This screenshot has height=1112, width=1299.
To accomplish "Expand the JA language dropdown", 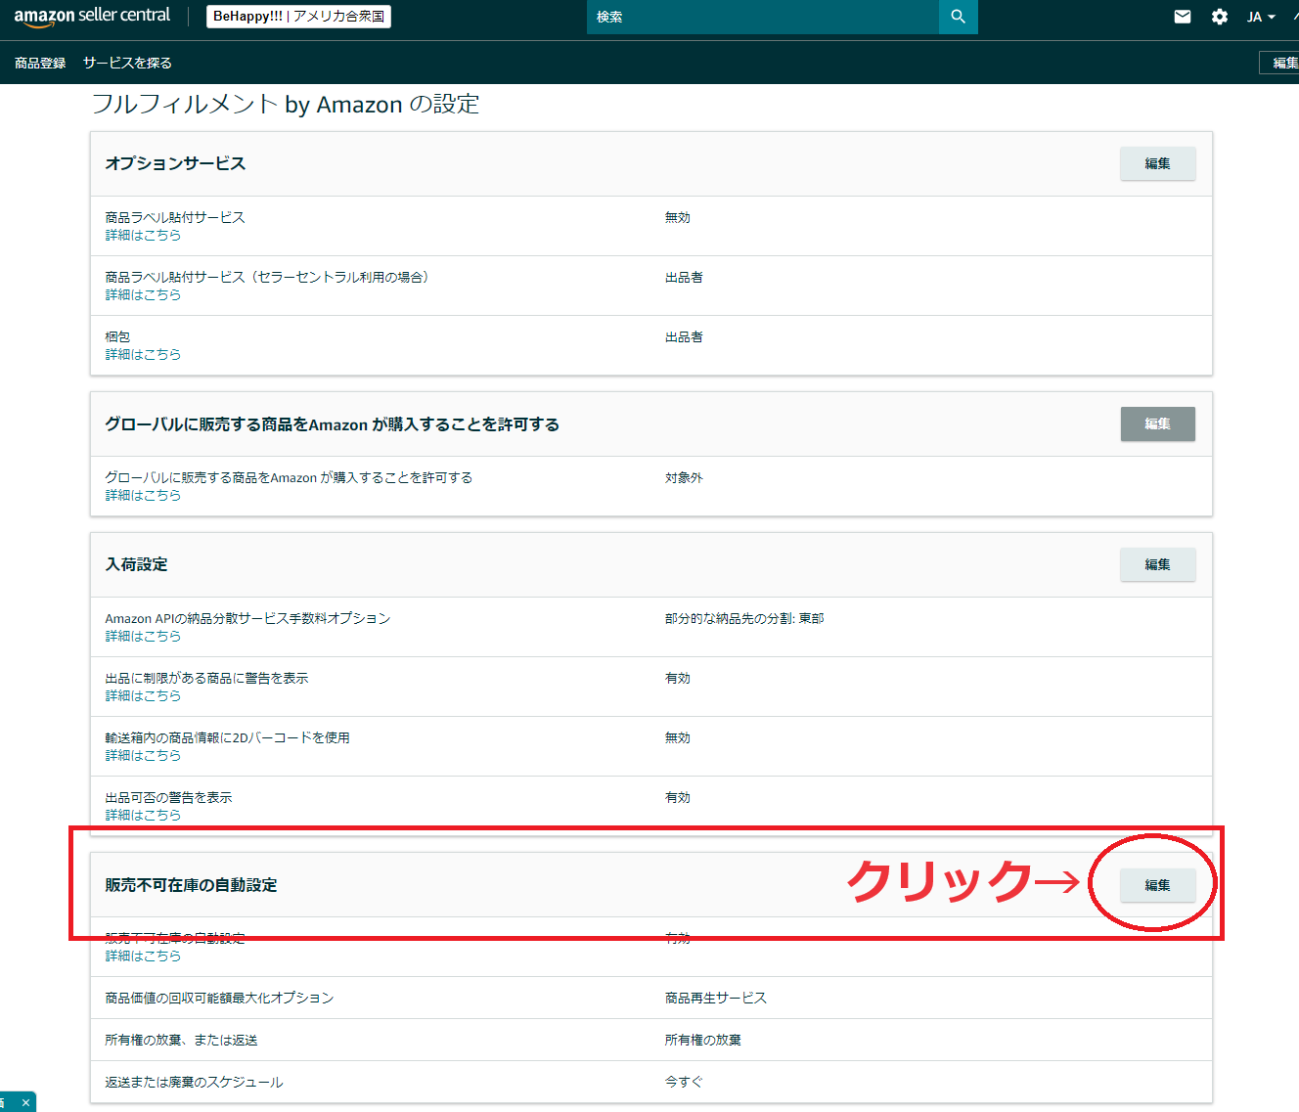I will 1261,17.
